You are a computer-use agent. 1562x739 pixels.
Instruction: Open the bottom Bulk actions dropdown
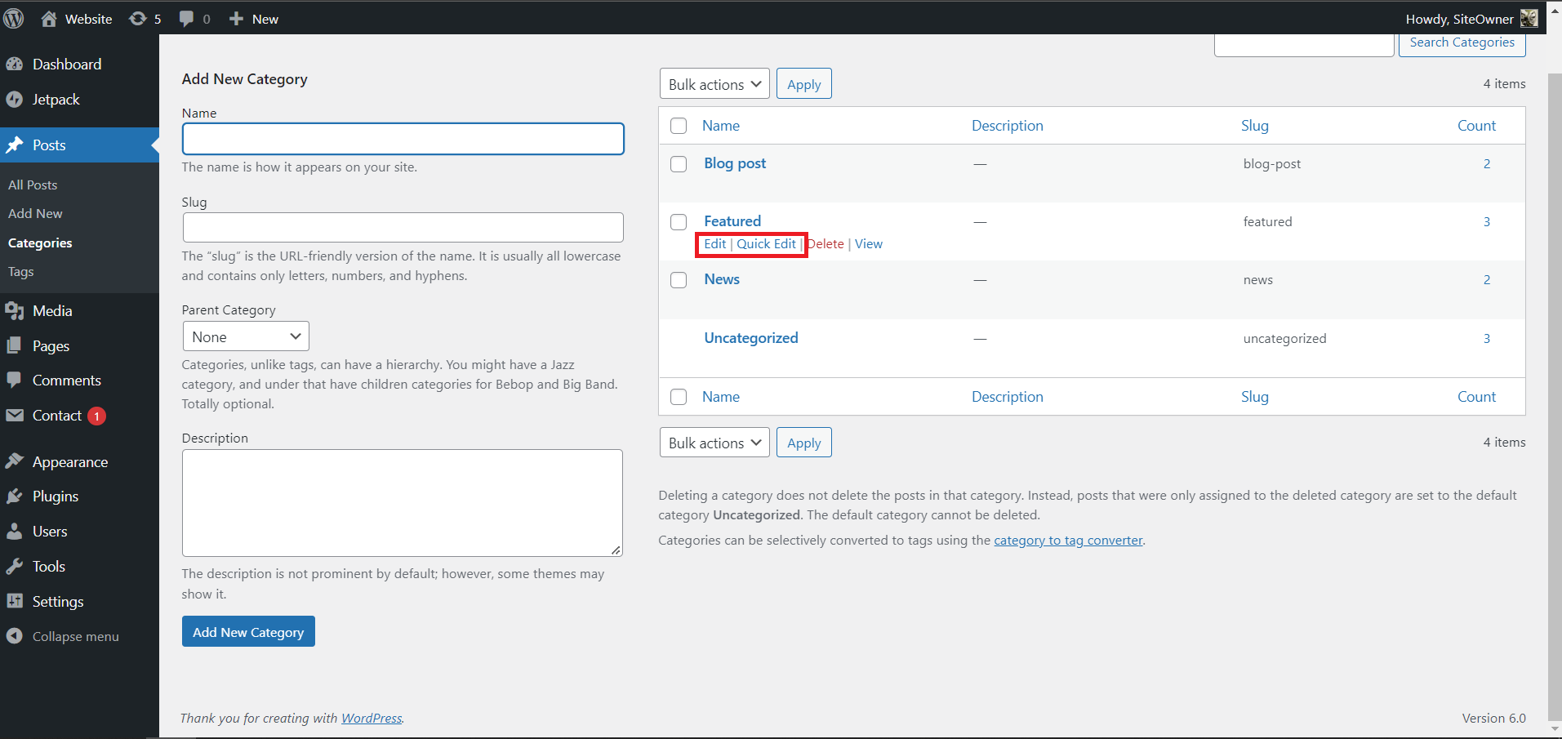click(x=713, y=442)
